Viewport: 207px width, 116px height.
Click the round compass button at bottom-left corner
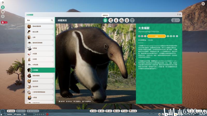coord(3,112)
